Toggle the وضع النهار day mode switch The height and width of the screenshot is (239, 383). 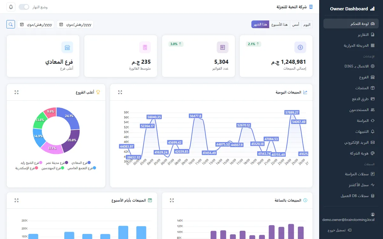coord(24,7)
